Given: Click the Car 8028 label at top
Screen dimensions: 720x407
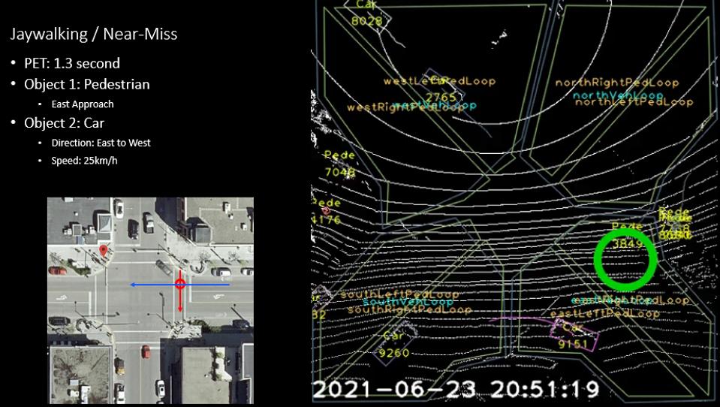Looking at the screenshot, I should pos(366,14).
